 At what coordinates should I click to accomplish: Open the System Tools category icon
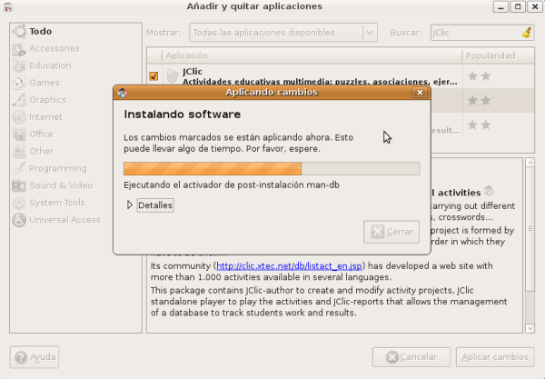point(18,203)
